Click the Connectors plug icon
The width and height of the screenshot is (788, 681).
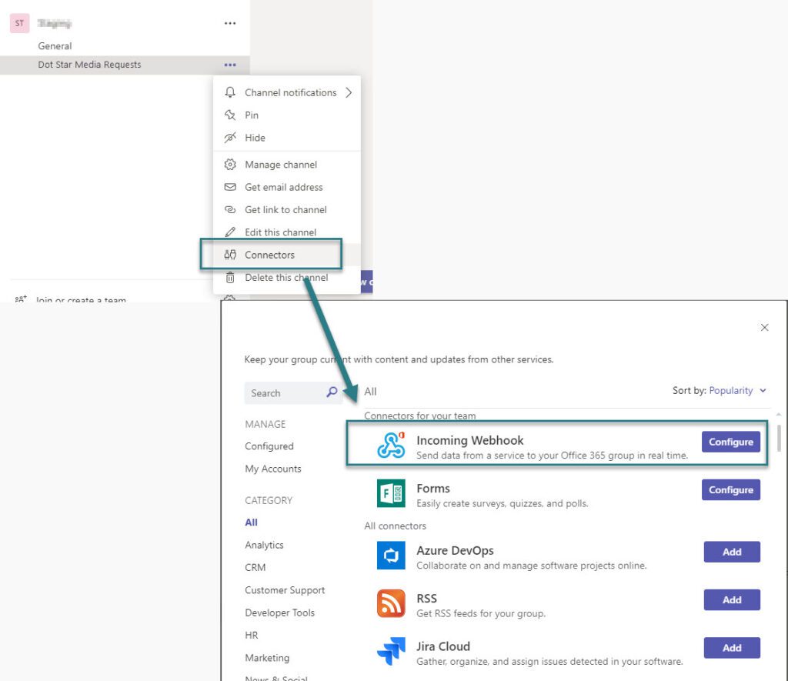point(230,255)
